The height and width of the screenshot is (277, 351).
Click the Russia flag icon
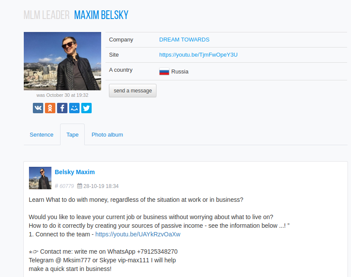(164, 72)
